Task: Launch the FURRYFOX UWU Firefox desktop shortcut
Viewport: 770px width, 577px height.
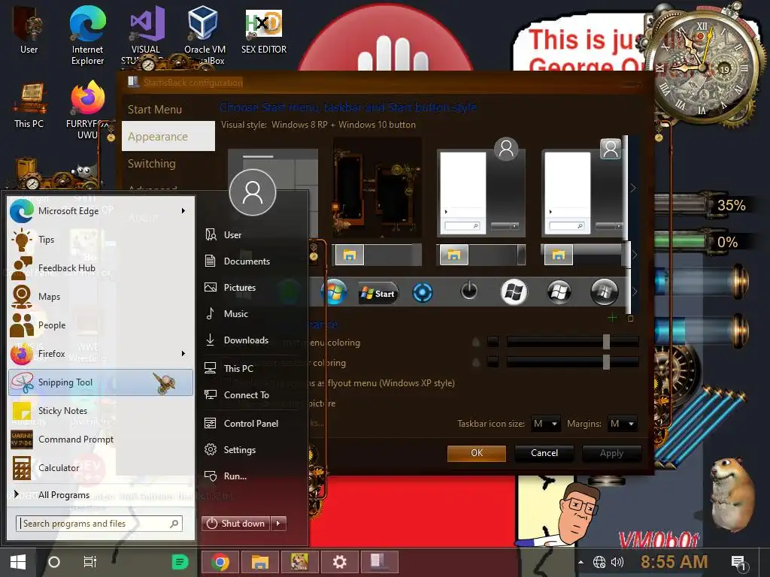Action: [x=87, y=110]
